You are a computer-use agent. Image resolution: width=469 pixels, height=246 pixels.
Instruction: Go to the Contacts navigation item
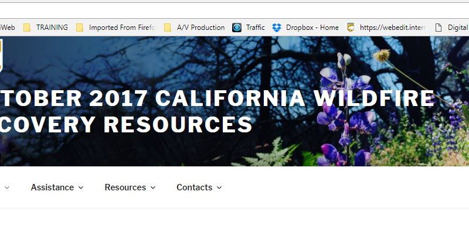(195, 187)
